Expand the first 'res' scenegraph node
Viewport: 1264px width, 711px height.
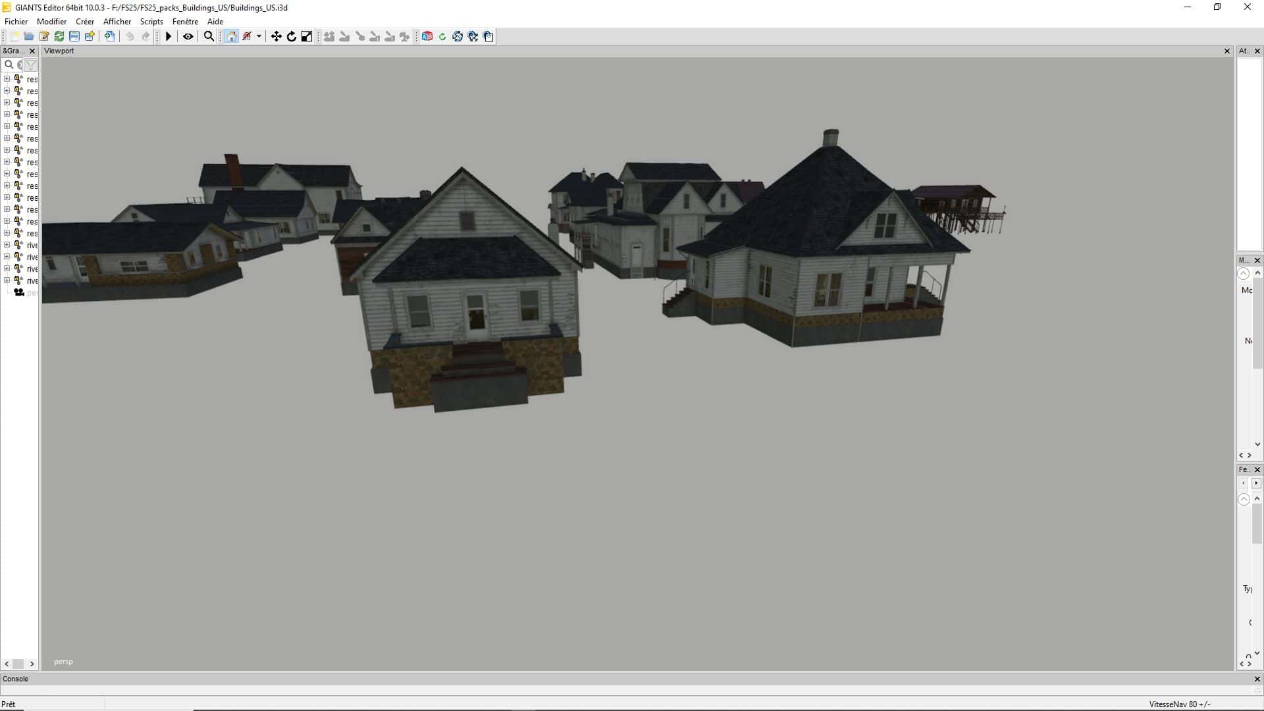tap(7, 79)
